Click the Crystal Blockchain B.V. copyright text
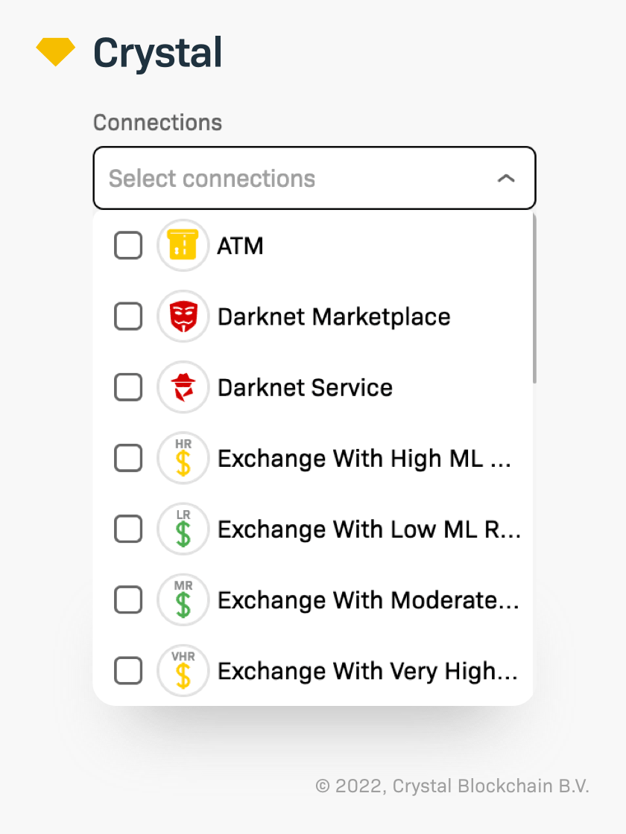This screenshot has height=834, width=626. [x=452, y=786]
